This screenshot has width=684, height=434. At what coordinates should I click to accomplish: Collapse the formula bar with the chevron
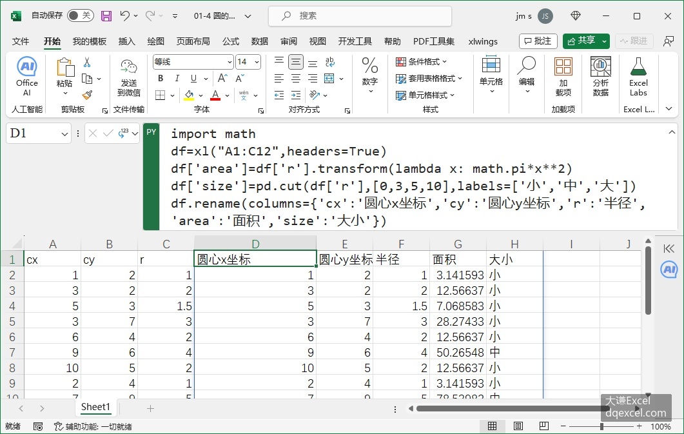click(672, 132)
